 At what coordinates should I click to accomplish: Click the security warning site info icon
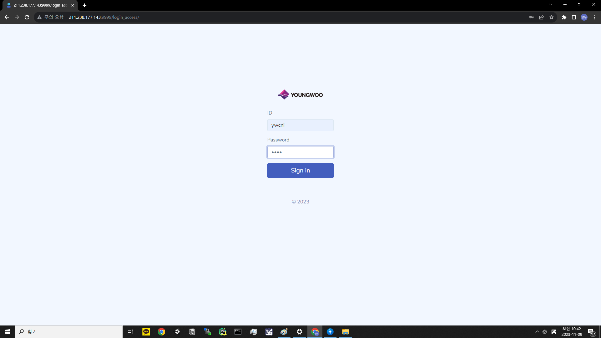(x=39, y=17)
